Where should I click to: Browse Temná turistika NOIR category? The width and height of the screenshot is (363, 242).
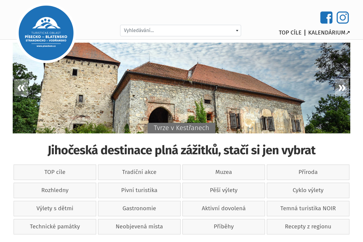click(308, 208)
